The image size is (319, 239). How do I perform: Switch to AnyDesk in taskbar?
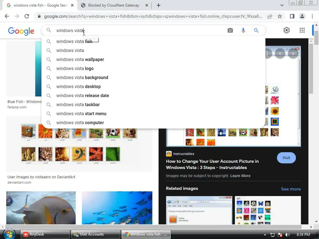45,234
